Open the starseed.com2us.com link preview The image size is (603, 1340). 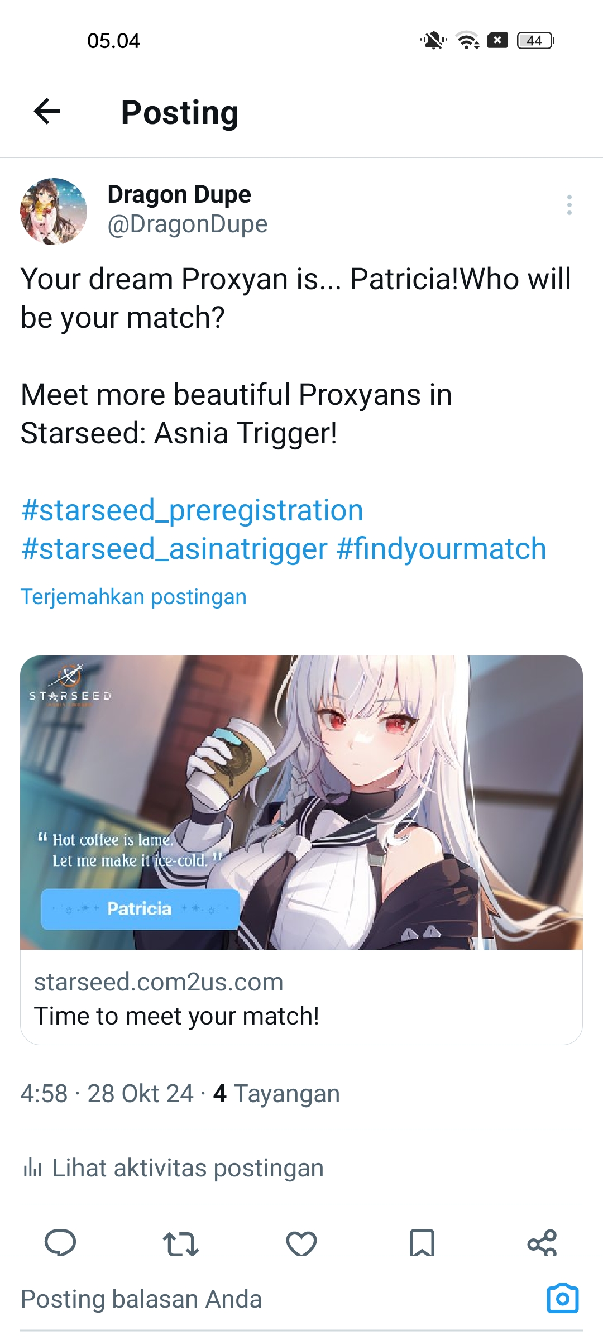(x=301, y=998)
